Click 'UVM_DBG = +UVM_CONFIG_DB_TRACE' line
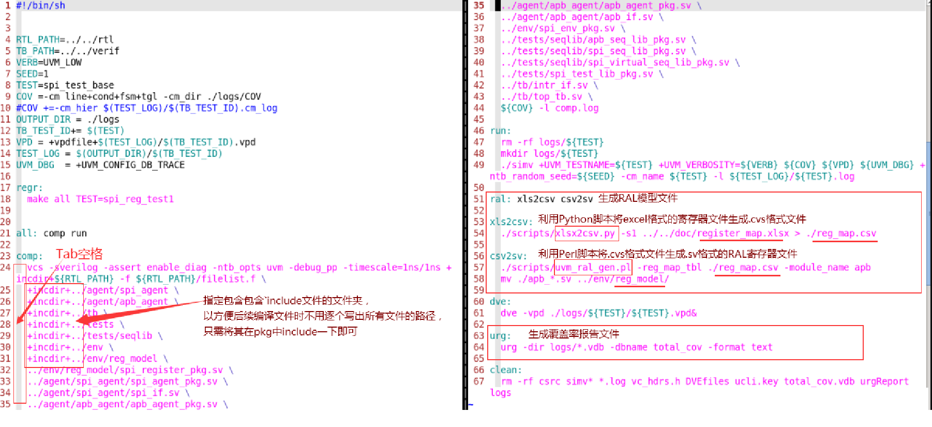The height and width of the screenshot is (427, 932). (100, 165)
